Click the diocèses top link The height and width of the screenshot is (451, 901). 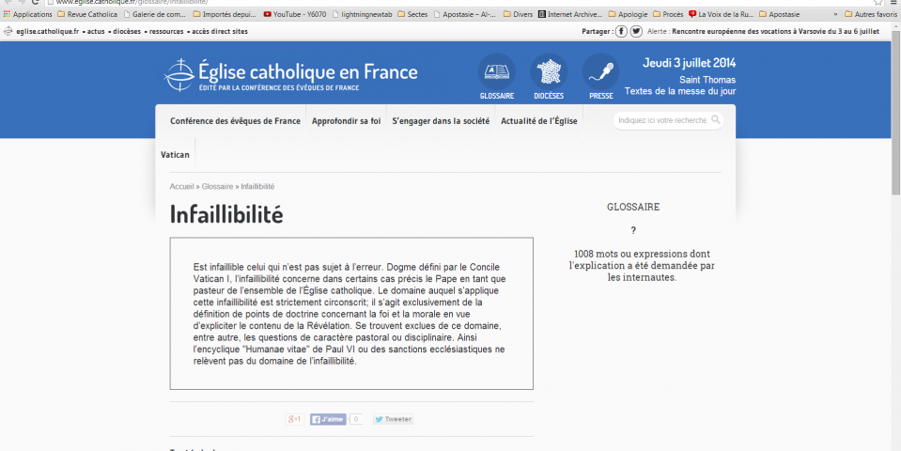click(x=125, y=32)
